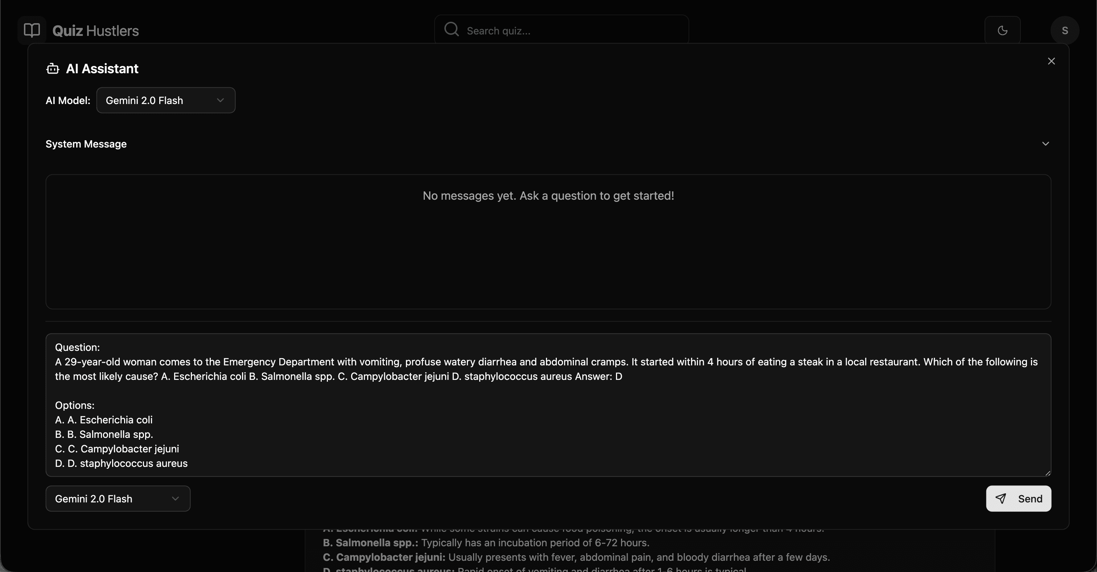
Task: Open the AI Model dropdown showing Gemini 2.0 Flash
Action: pyautogui.click(x=165, y=100)
